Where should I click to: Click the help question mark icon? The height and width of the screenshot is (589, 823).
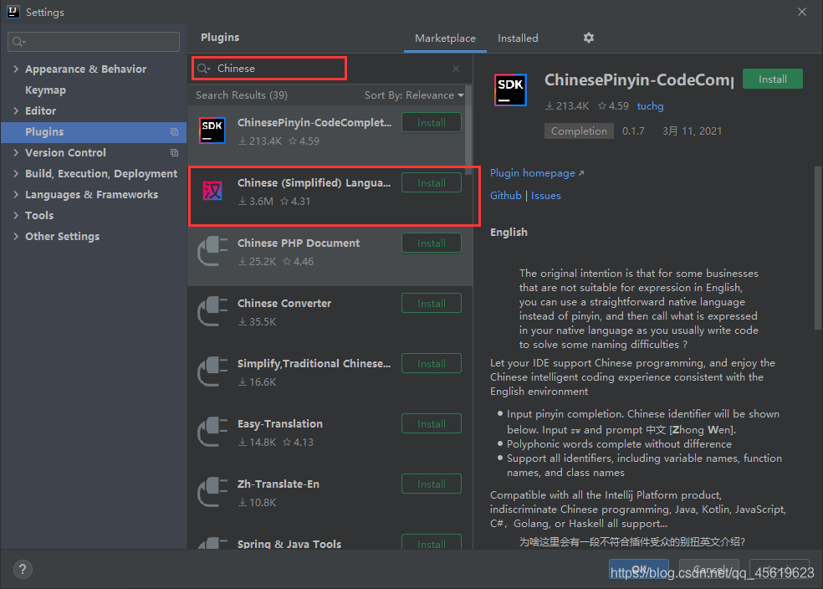[22, 568]
